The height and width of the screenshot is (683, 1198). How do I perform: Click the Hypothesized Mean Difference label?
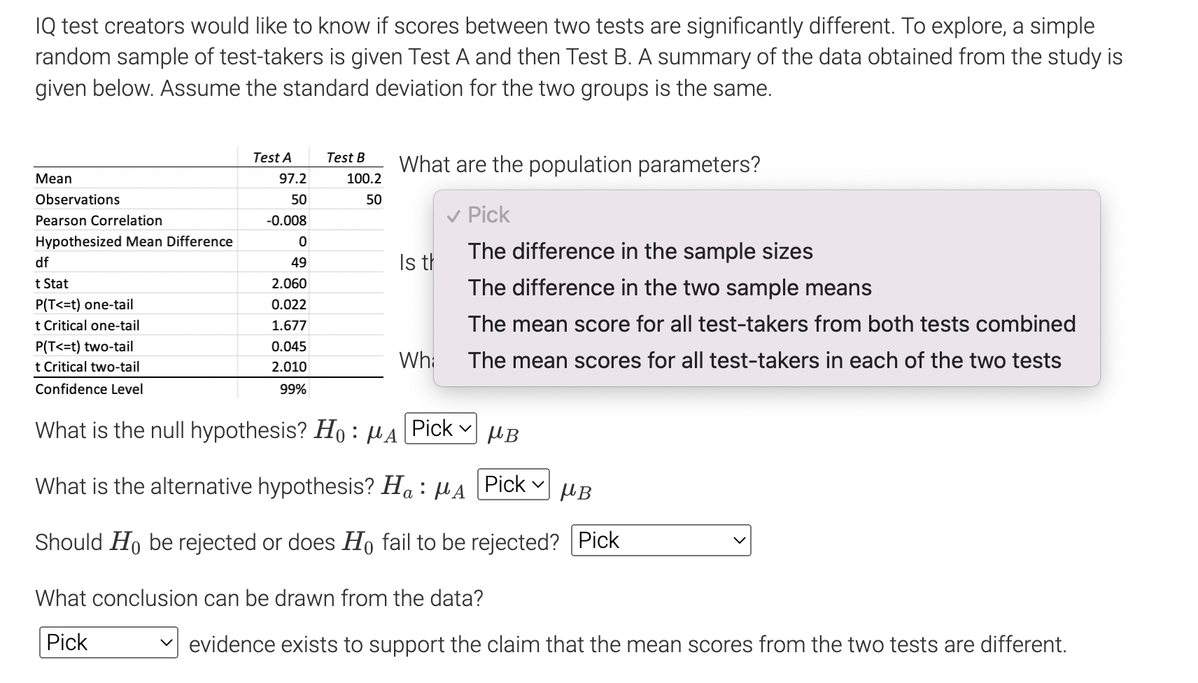134,241
